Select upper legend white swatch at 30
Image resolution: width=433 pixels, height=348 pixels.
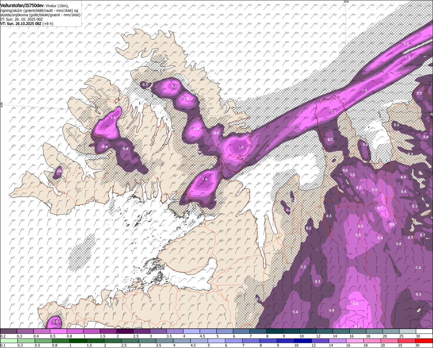(425, 331)
